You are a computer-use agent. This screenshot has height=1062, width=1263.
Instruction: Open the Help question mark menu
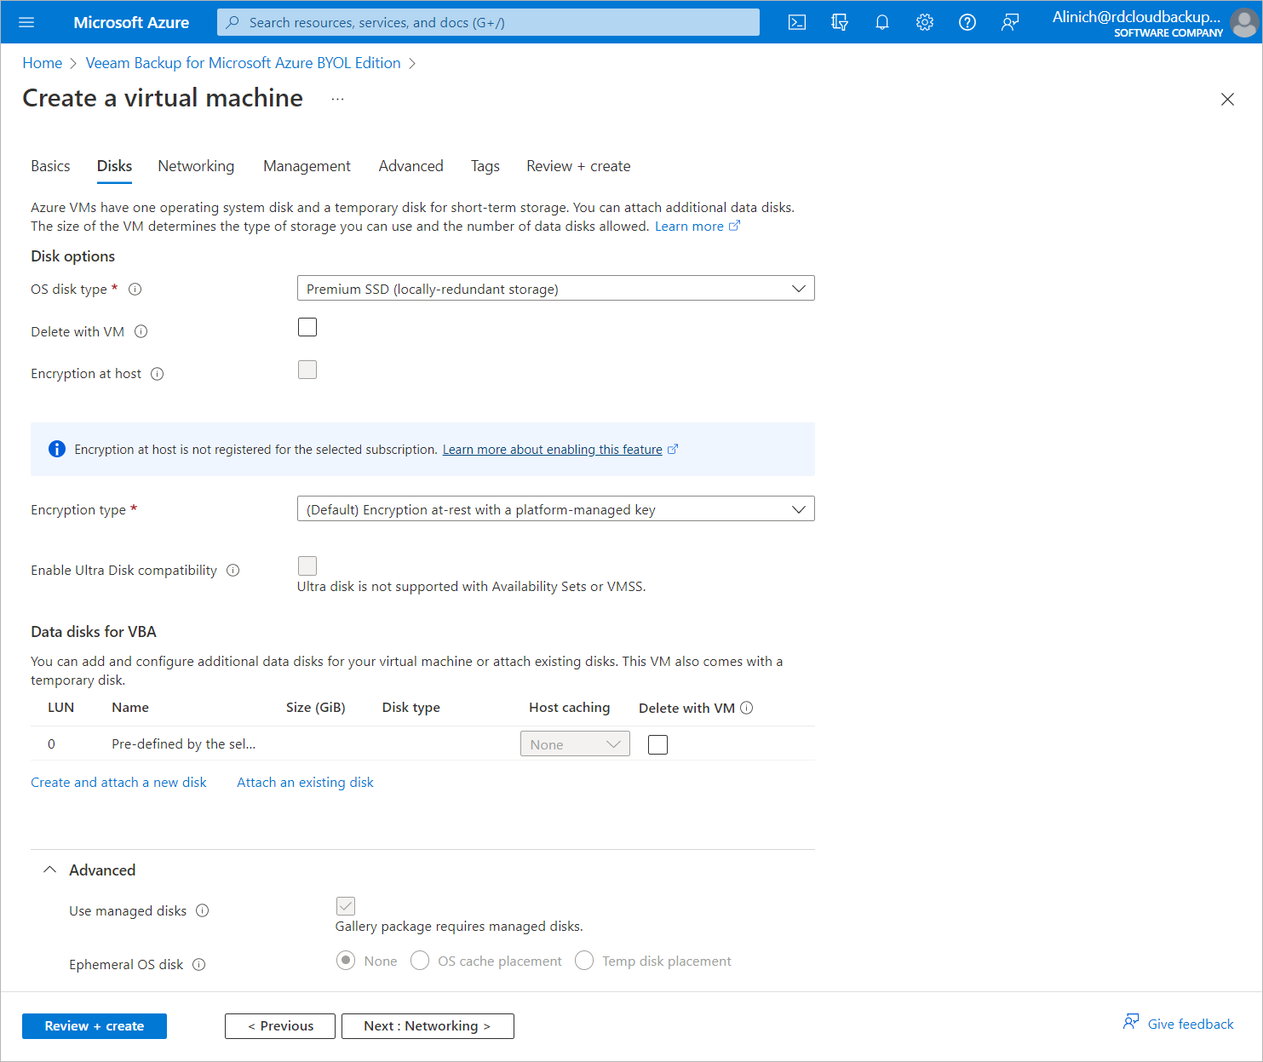(x=967, y=22)
